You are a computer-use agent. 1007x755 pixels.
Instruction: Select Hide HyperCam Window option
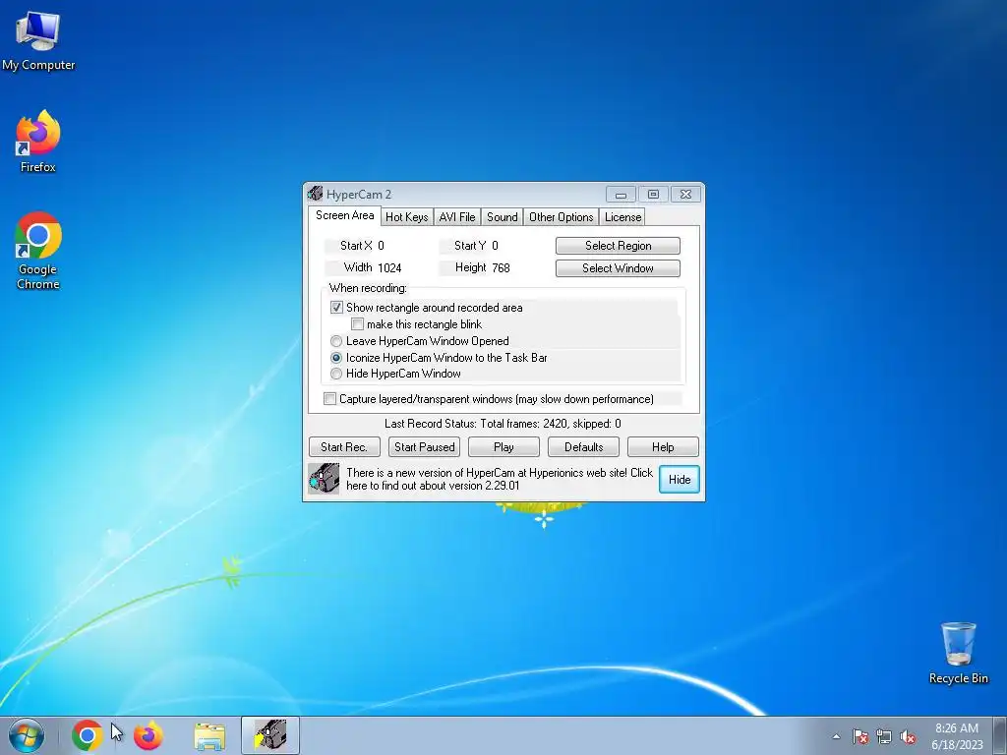pyautogui.click(x=336, y=374)
